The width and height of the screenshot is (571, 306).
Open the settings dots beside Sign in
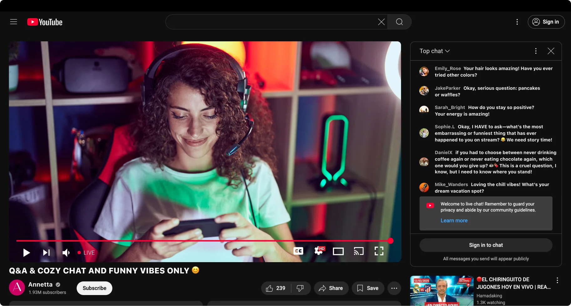click(x=517, y=22)
